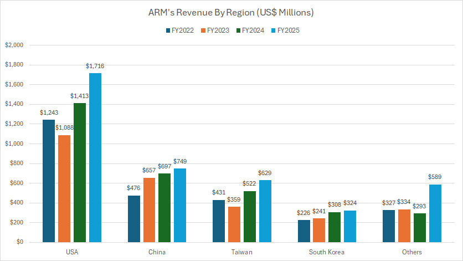This screenshot has height=261, width=463.
Task: Select the $327 data label
Action: click(x=389, y=203)
